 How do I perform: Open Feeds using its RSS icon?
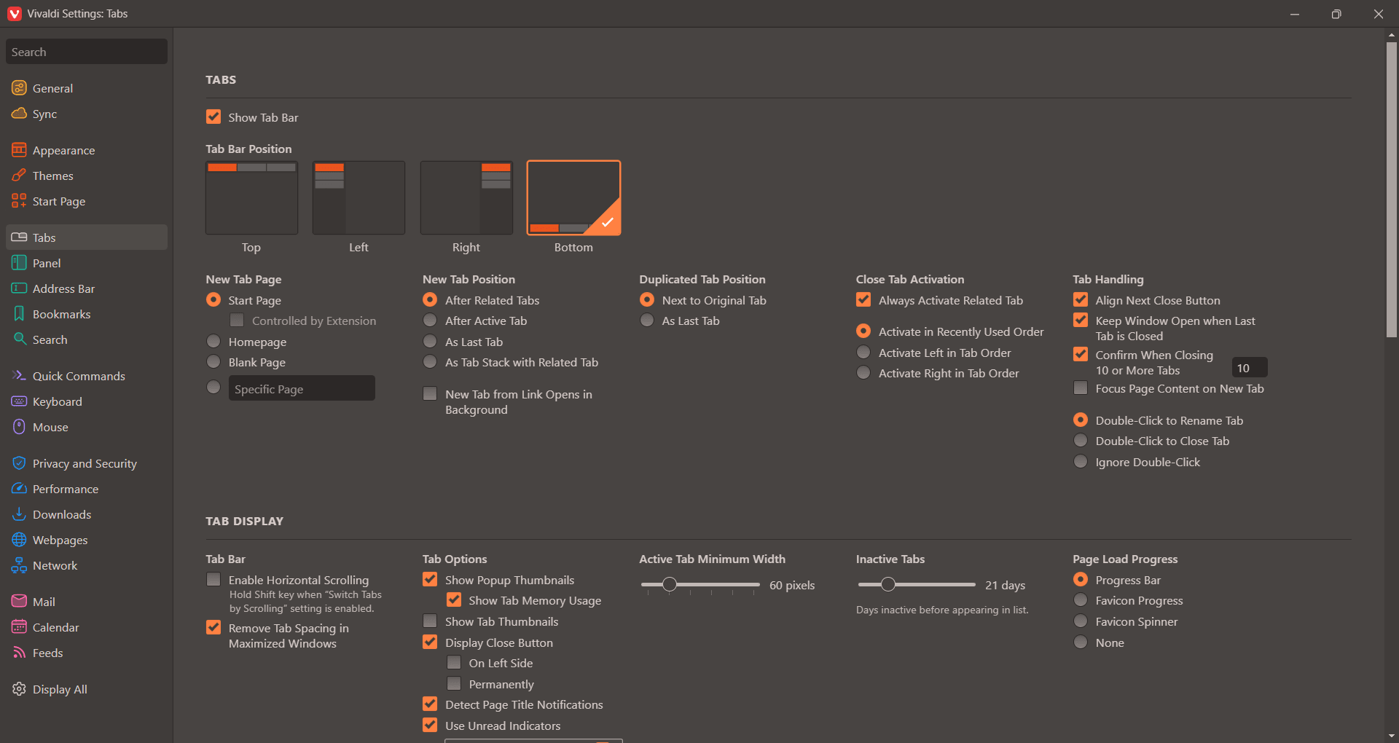19,653
